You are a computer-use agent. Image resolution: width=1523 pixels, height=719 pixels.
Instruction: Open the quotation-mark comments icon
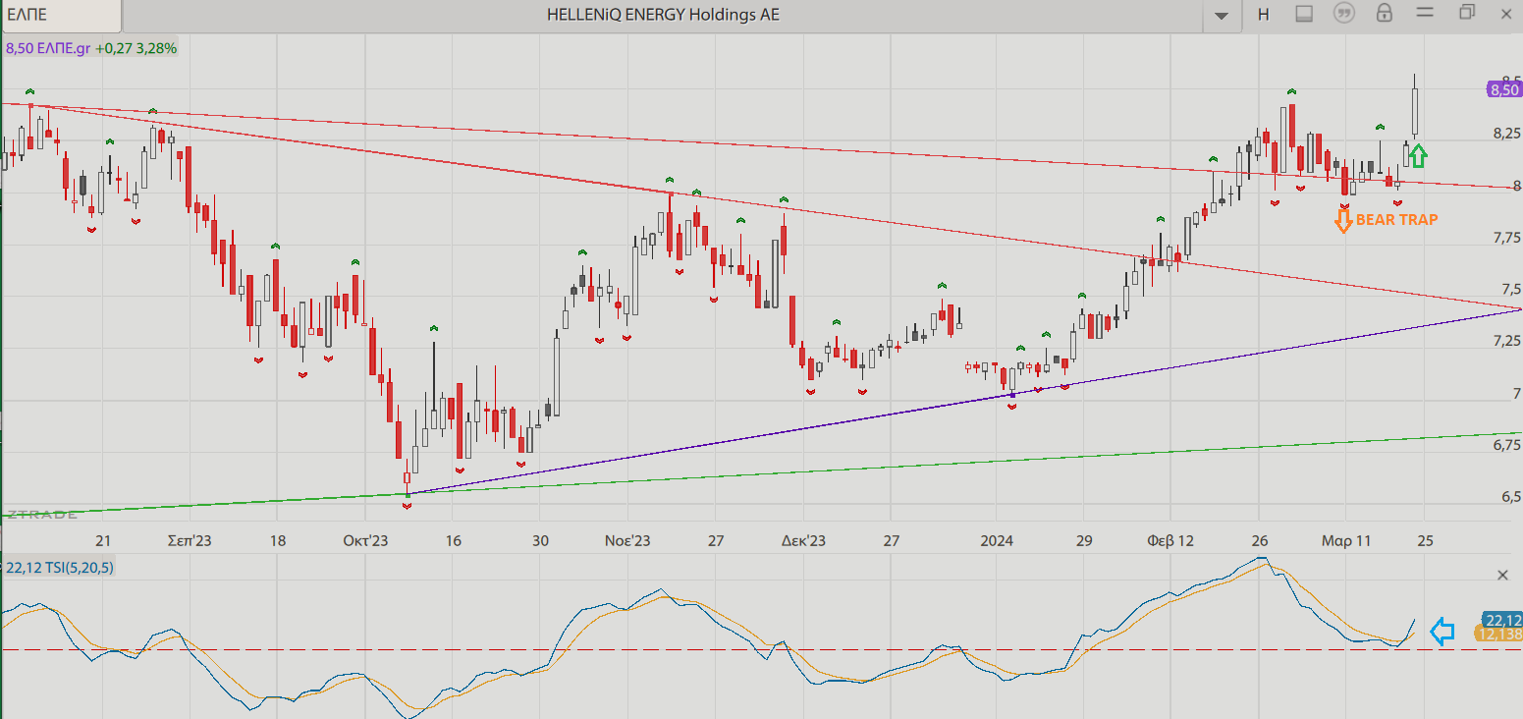tap(1344, 14)
